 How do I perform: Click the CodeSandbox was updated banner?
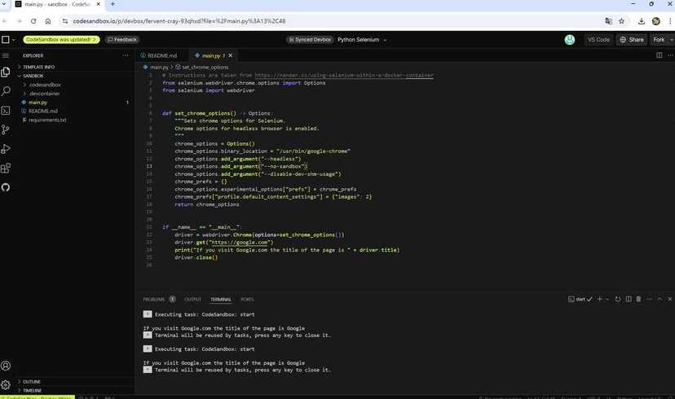point(61,40)
